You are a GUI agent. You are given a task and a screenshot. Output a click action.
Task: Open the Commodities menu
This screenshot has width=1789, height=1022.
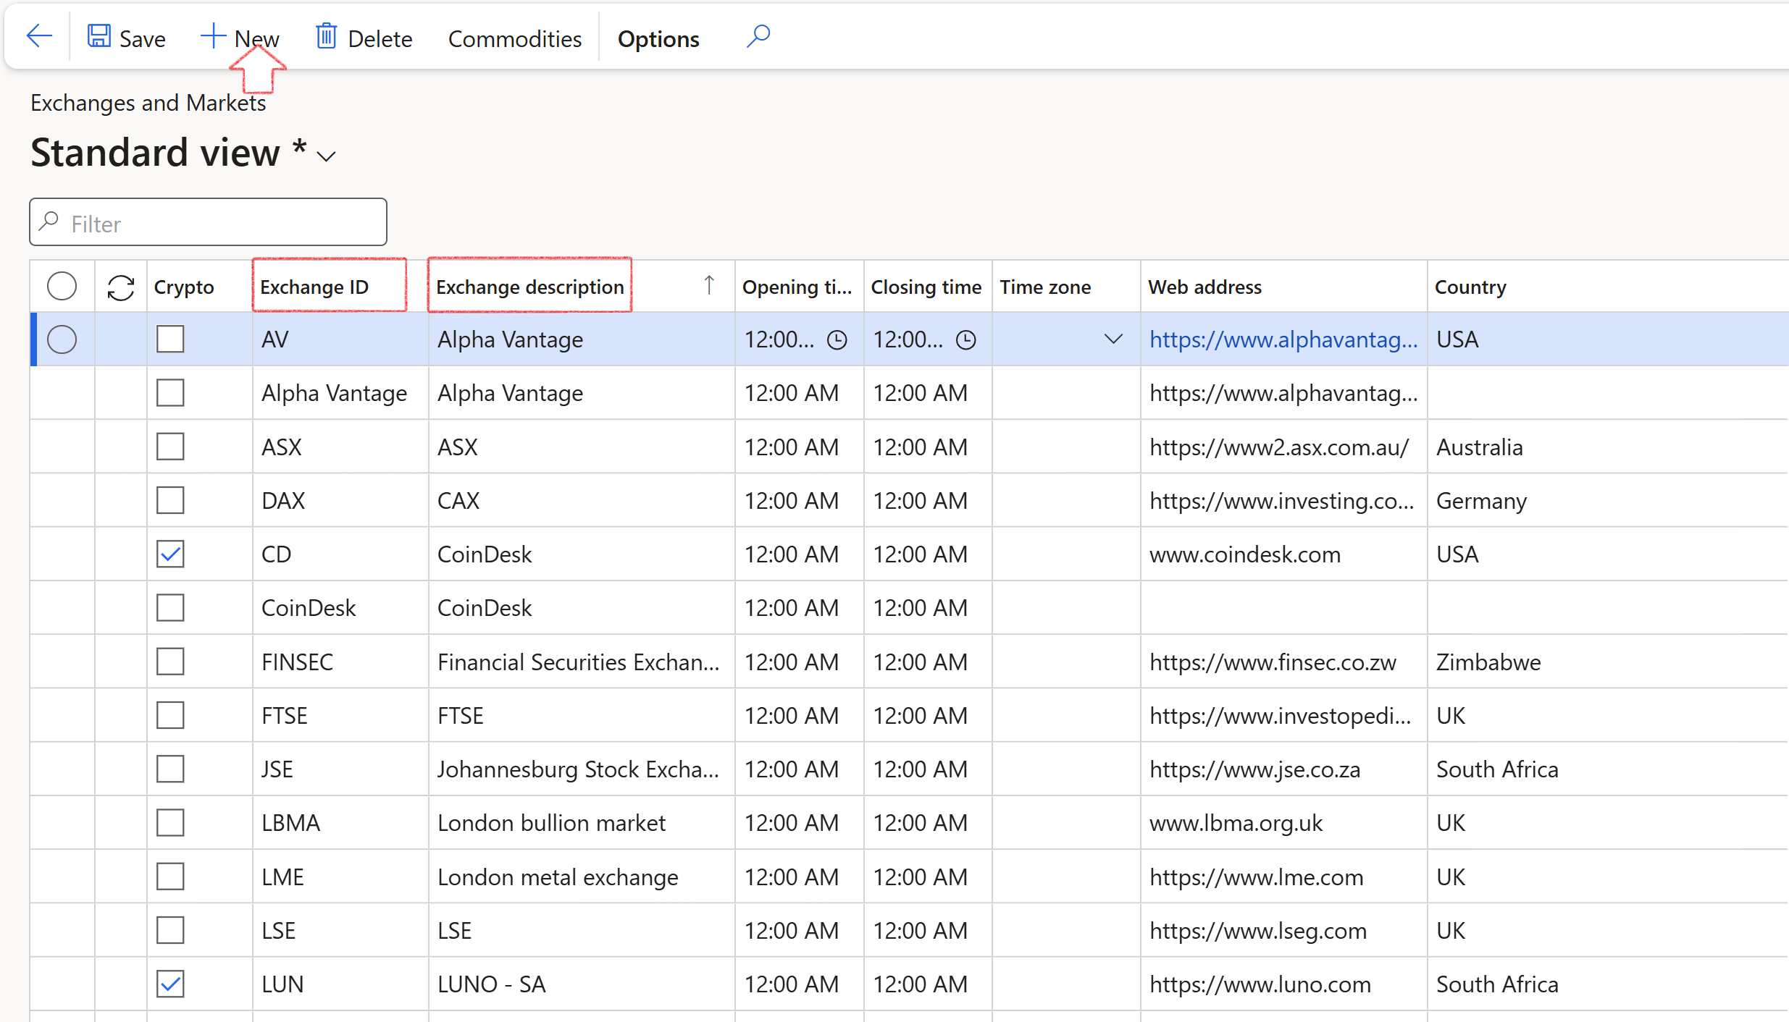(x=514, y=39)
